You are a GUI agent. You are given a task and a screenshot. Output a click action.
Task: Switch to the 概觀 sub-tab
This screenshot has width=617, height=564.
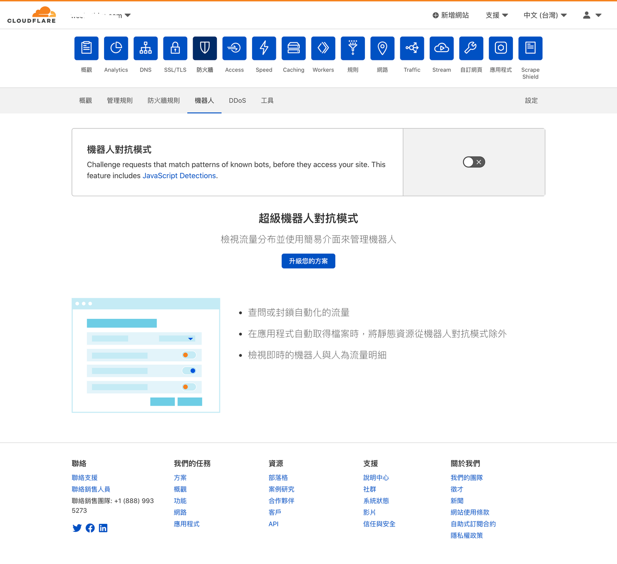click(85, 101)
